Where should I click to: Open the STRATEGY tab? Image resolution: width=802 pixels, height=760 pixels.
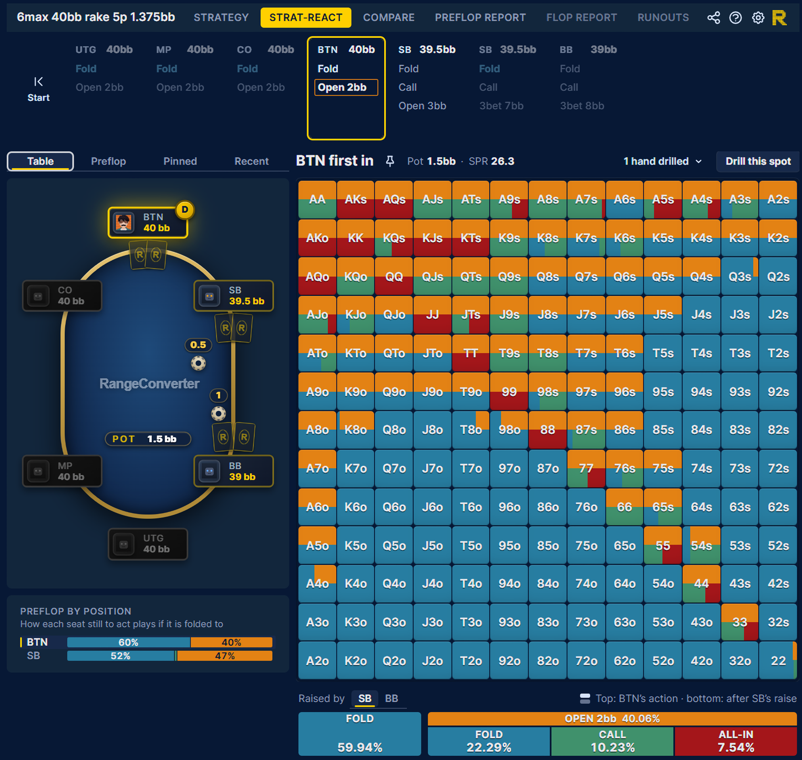[221, 17]
